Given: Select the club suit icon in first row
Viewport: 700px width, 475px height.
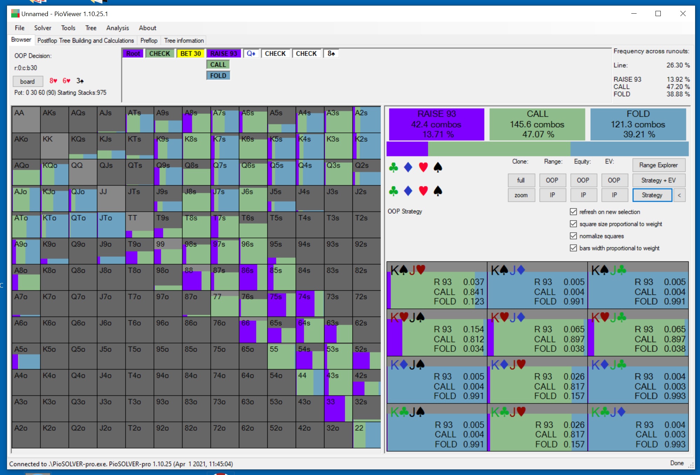Looking at the screenshot, I should 393,167.
